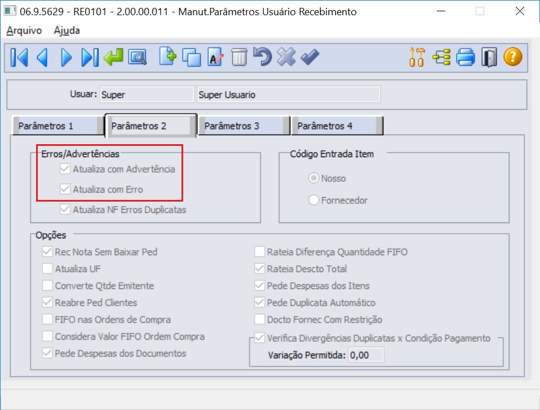Click the Variação Permitida value field
This screenshot has height=410, width=540.
click(366, 355)
